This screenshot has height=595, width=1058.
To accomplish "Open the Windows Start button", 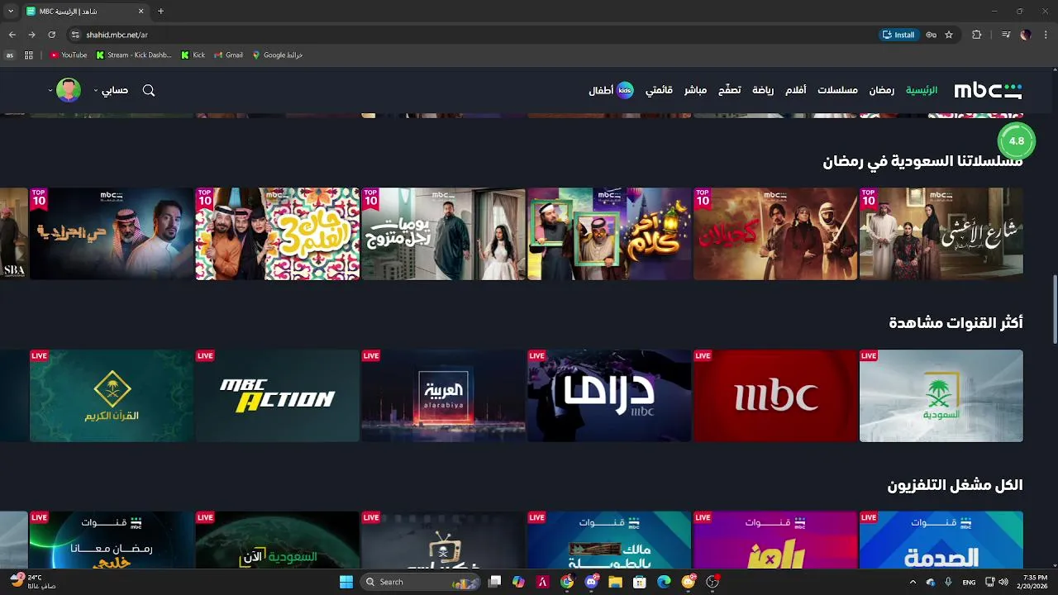I will pyautogui.click(x=346, y=582).
